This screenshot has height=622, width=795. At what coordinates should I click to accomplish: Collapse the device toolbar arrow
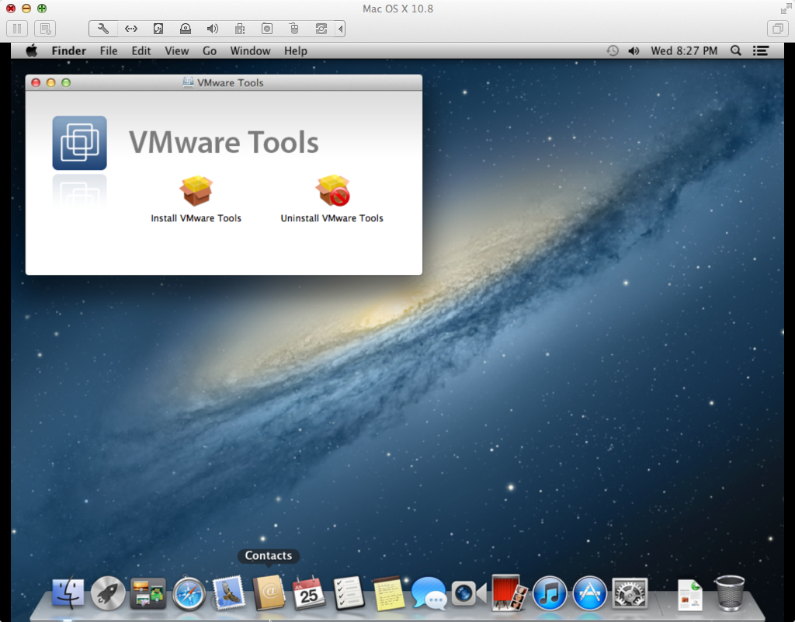coord(341,29)
